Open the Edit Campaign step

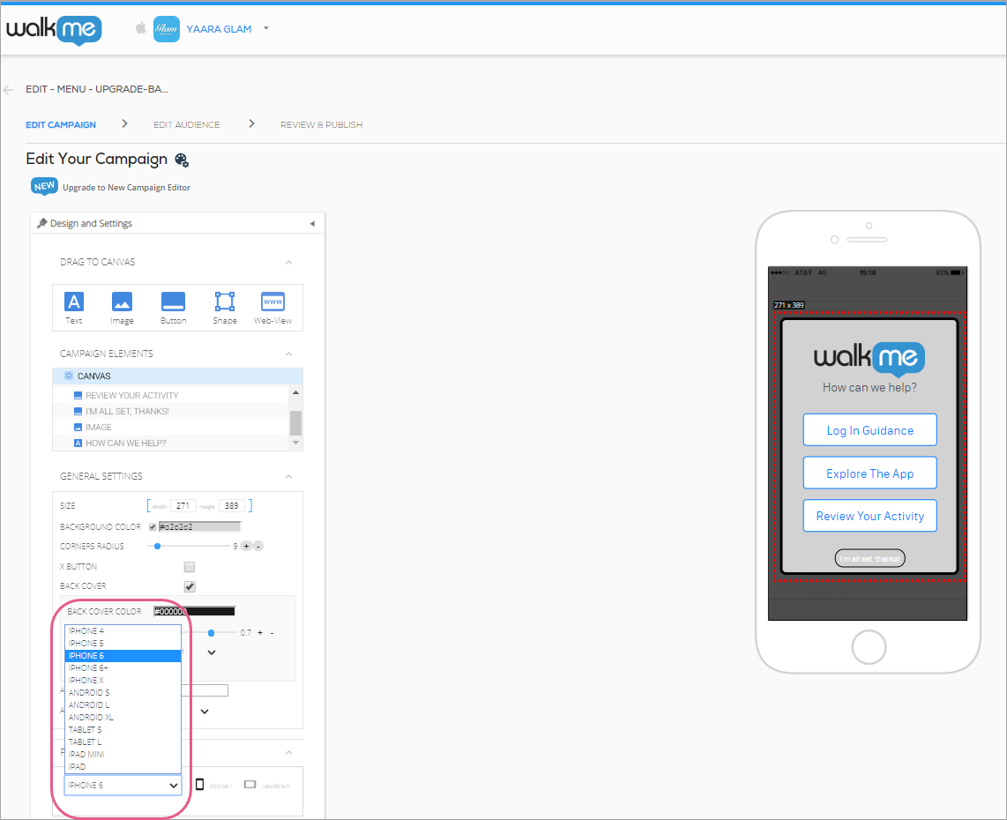[61, 124]
